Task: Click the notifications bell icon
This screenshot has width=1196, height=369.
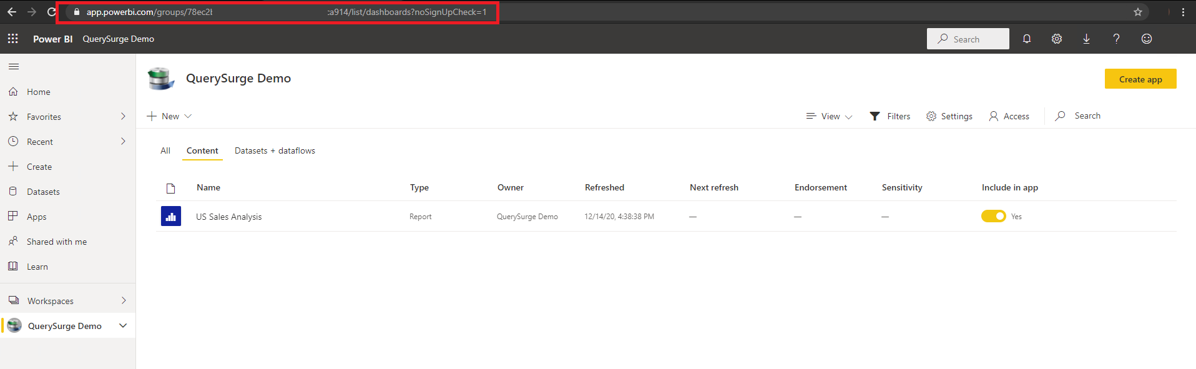Action: coord(1027,39)
